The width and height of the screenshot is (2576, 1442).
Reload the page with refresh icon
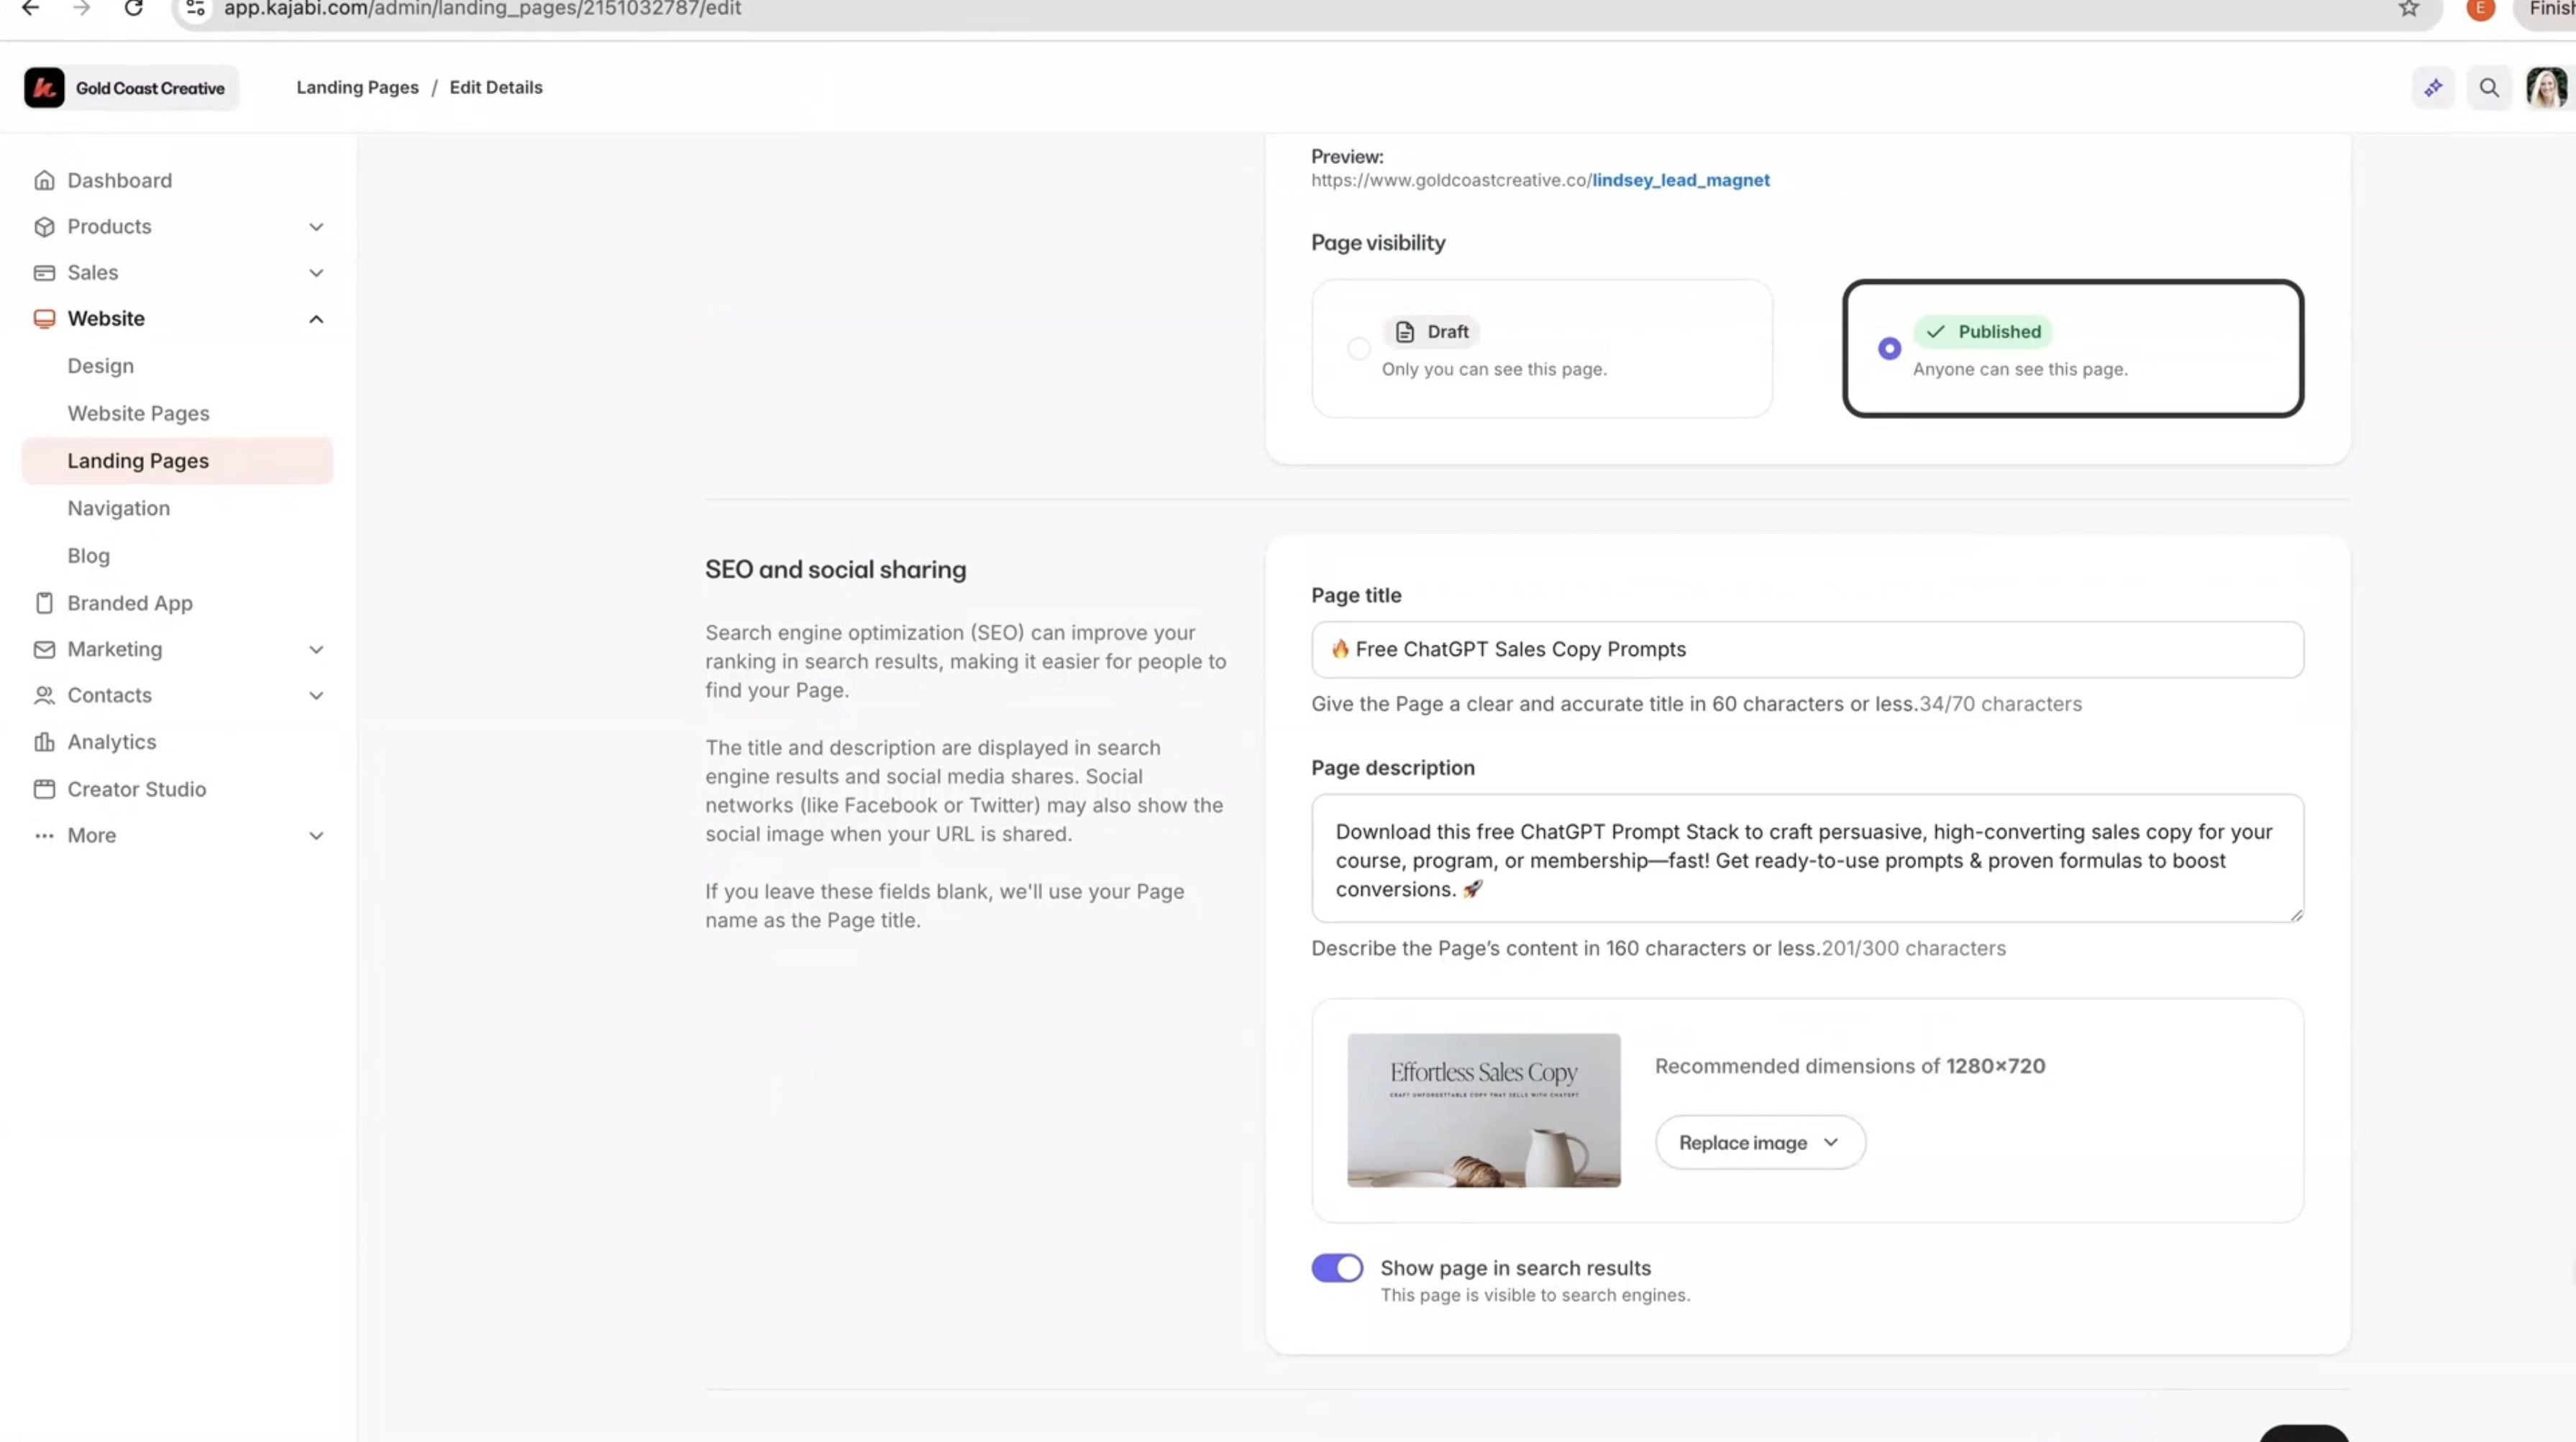coord(133,9)
